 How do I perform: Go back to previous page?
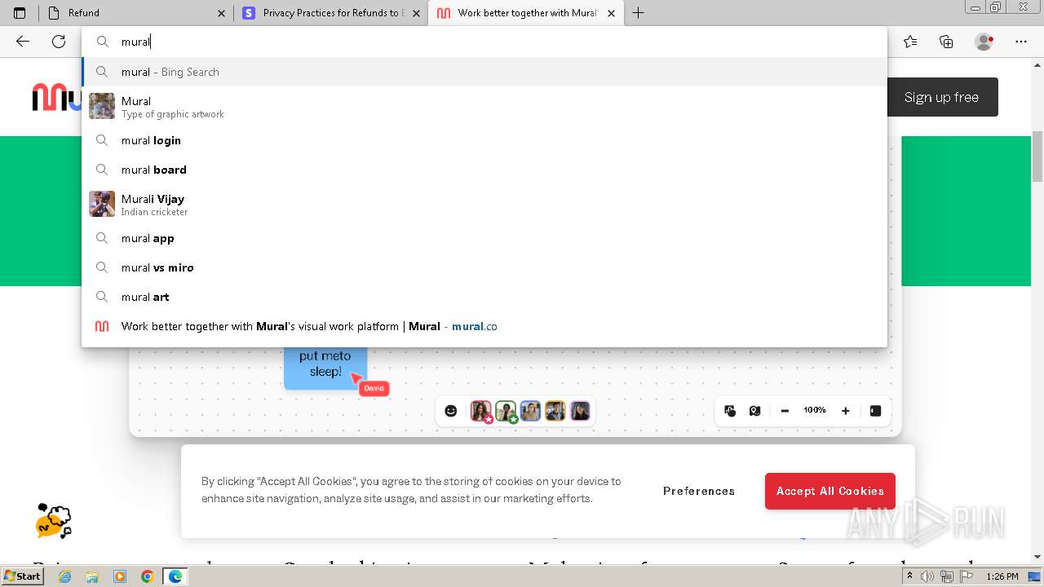23,42
